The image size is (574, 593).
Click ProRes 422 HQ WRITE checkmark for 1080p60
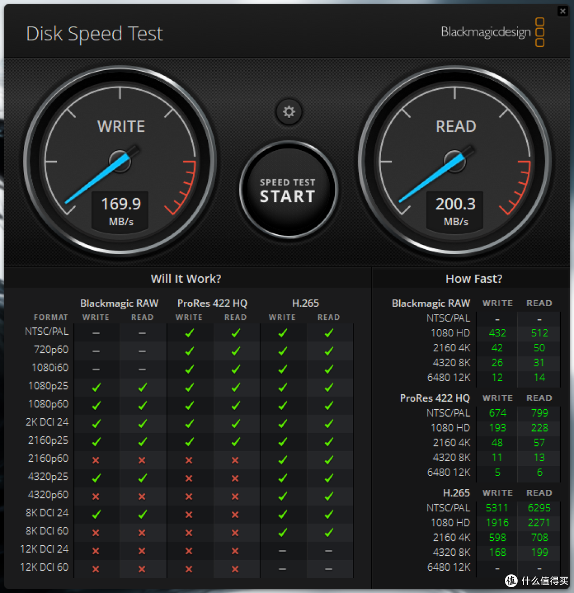[x=190, y=405]
